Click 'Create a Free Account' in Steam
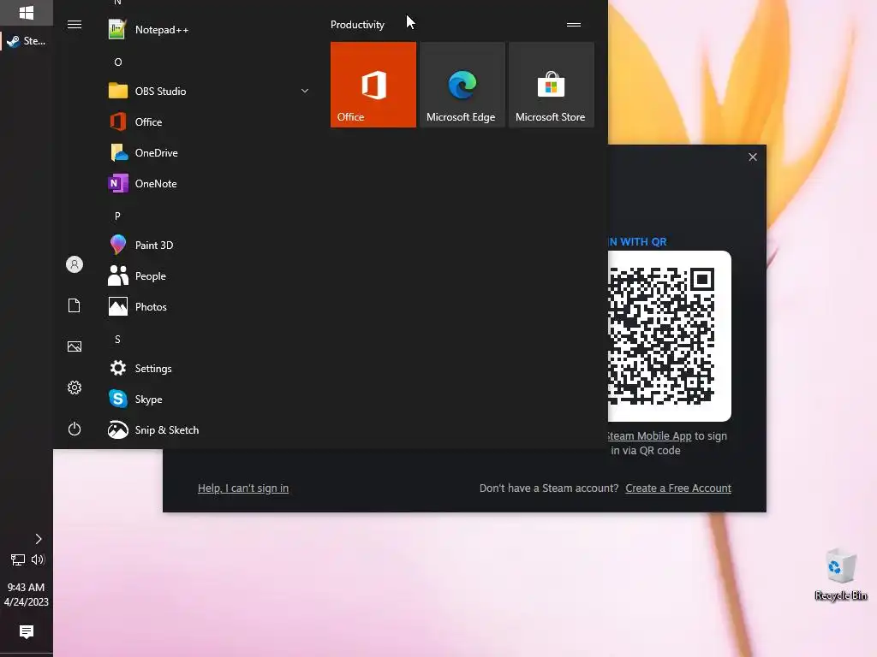Viewport: 877px width, 657px height. 678,488
